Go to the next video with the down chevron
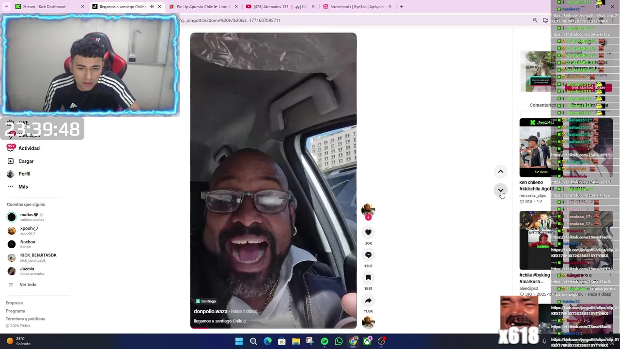This screenshot has width=620, height=349. click(500, 190)
